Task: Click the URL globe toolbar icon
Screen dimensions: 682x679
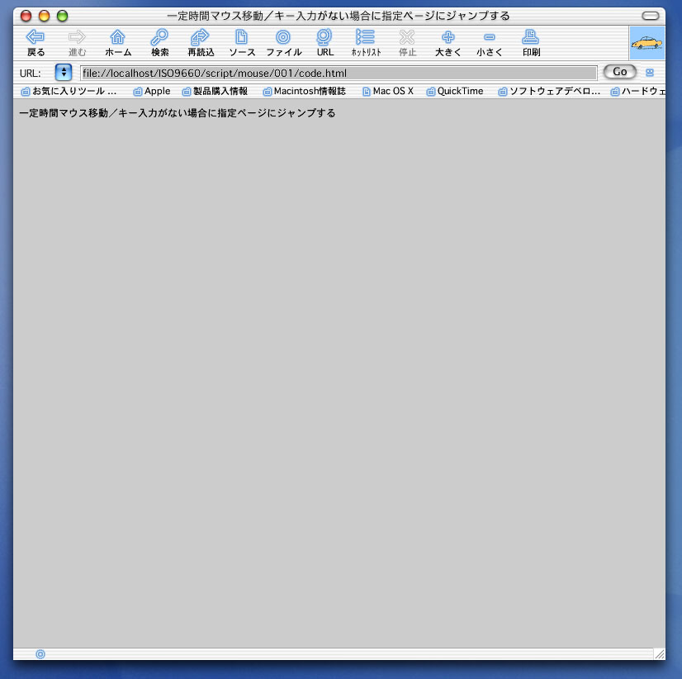Action: pos(324,43)
